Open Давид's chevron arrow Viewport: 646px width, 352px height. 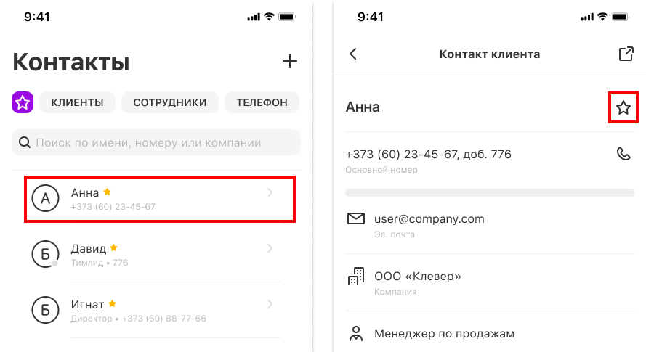tap(270, 248)
